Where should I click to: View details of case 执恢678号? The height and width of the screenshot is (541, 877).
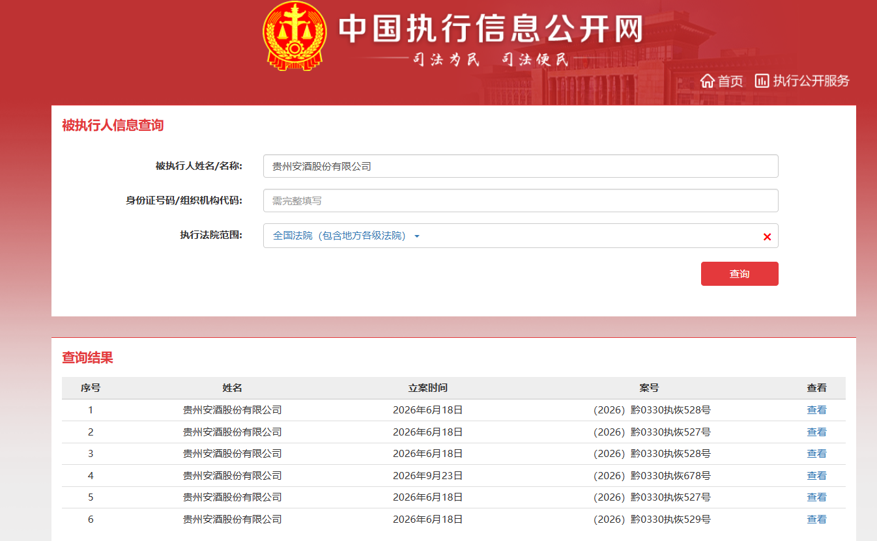[x=816, y=475]
